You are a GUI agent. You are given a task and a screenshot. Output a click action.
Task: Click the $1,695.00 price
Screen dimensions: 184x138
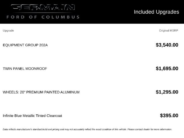tap(167, 68)
